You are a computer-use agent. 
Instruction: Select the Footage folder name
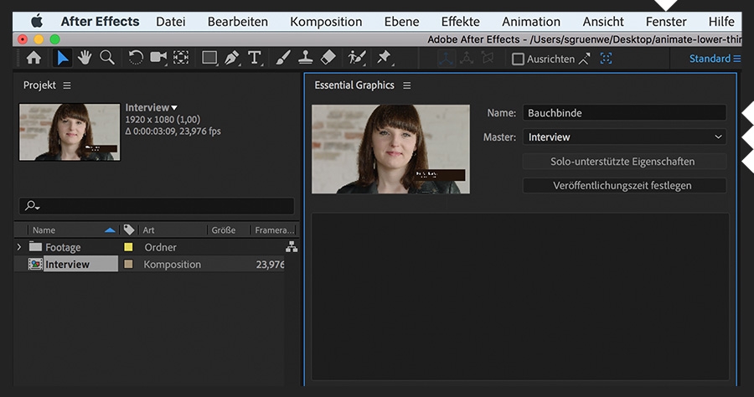pos(63,247)
